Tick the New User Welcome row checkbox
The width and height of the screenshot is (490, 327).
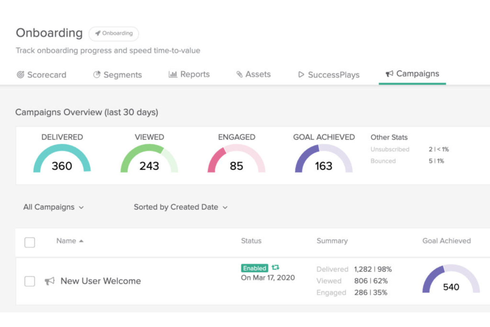click(30, 281)
